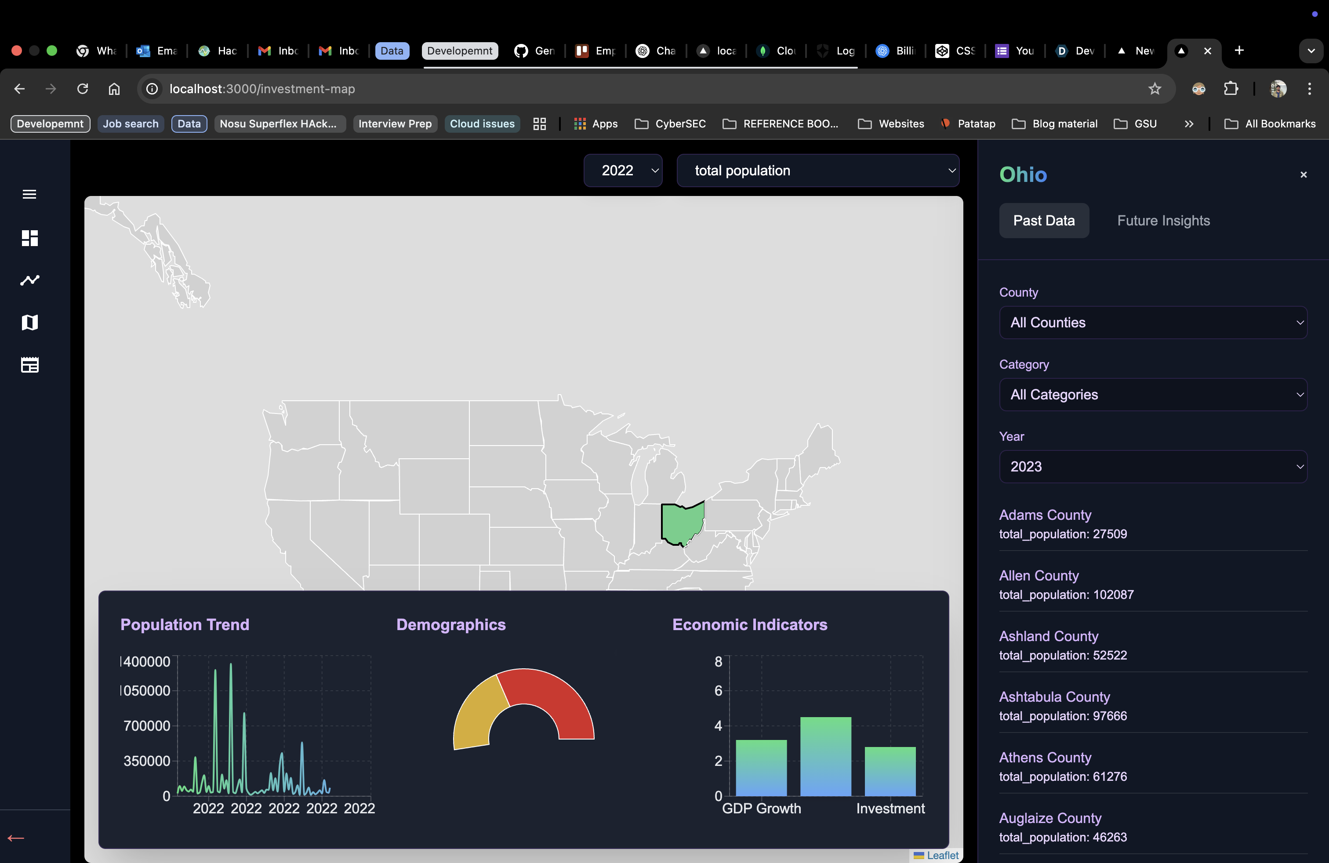Open the hamburger menu in sidebar
The image size is (1329, 863).
tap(29, 194)
